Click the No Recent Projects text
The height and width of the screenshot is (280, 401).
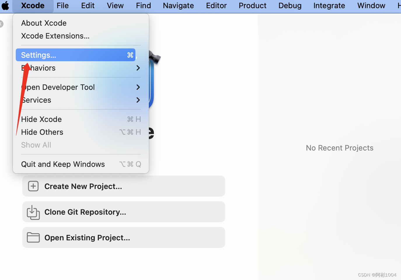click(x=340, y=148)
